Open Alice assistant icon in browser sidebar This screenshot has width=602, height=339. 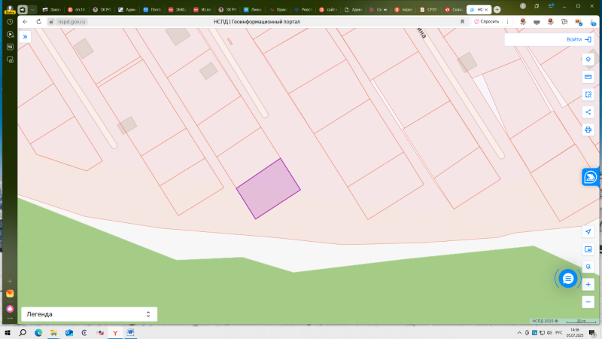tap(10, 309)
